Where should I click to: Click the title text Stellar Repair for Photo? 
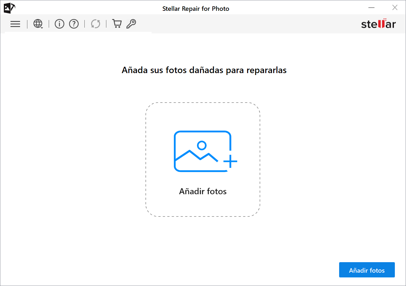click(x=196, y=9)
